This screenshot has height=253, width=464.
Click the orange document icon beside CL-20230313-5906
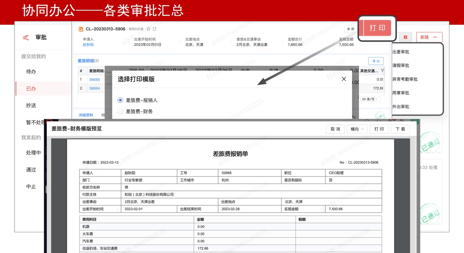81,29
